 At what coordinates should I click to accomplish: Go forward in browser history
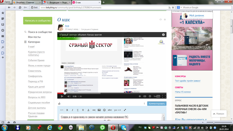click(x=14, y=7)
